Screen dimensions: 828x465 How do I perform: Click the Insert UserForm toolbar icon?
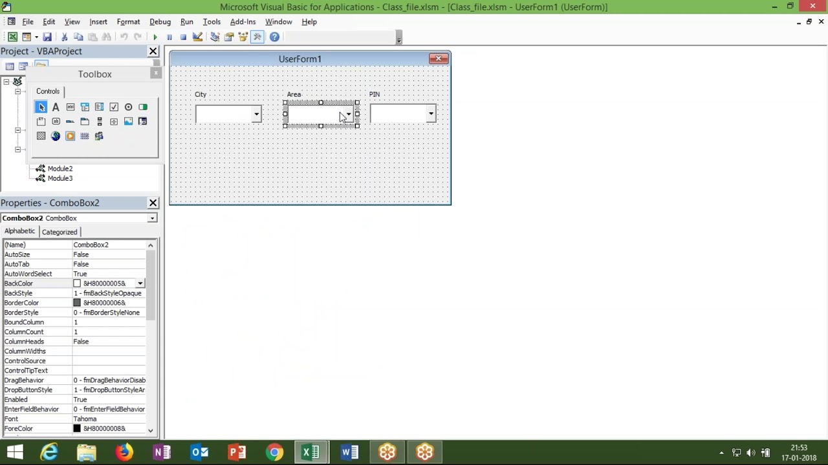pos(27,37)
